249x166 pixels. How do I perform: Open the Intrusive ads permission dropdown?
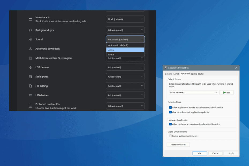125,19
